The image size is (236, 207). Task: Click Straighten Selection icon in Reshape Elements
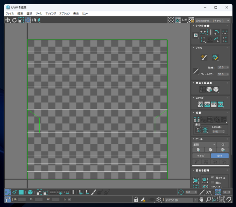(x=203, y=89)
